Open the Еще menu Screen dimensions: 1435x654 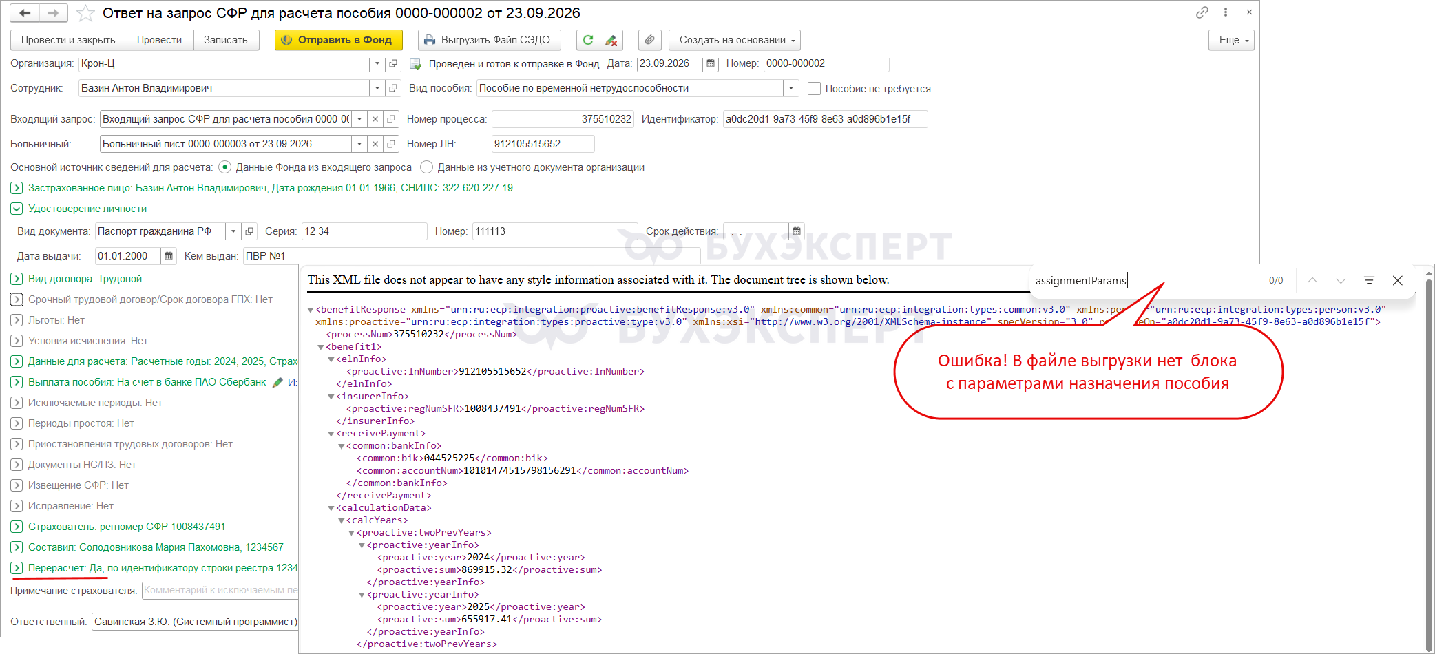point(1231,40)
